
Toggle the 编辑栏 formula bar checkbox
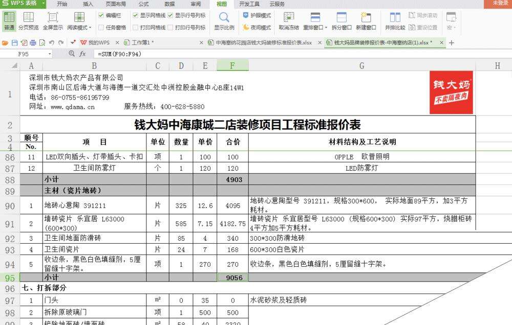pyautogui.click(x=101, y=15)
